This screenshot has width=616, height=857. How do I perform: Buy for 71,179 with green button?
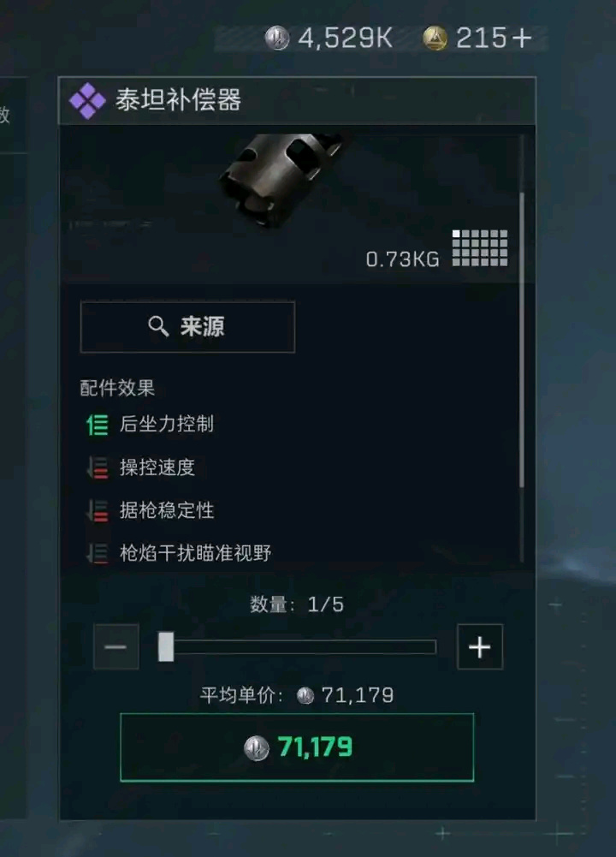(297, 747)
